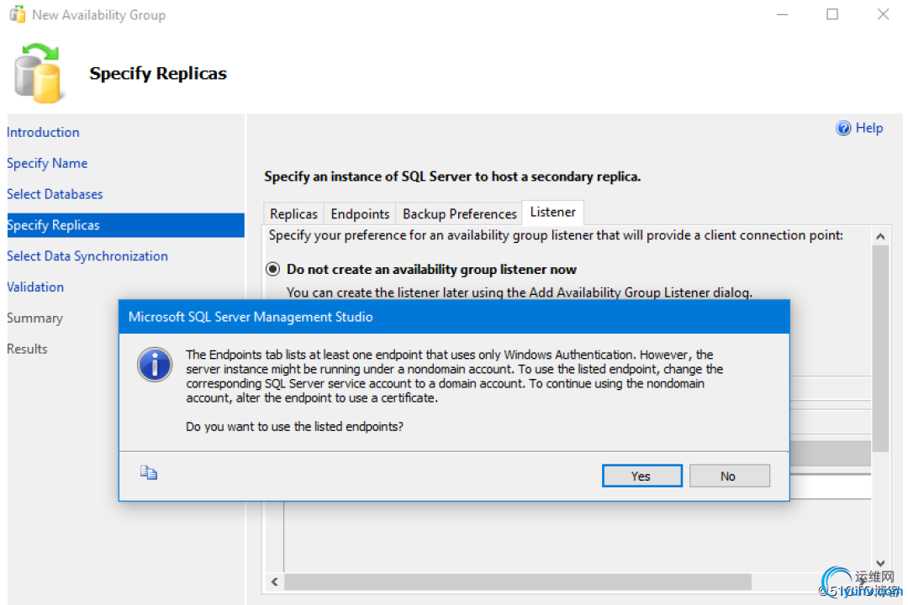Switch to the Replicas tab
Image resolution: width=908 pixels, height=605 pixels.
tap(293, 213)
